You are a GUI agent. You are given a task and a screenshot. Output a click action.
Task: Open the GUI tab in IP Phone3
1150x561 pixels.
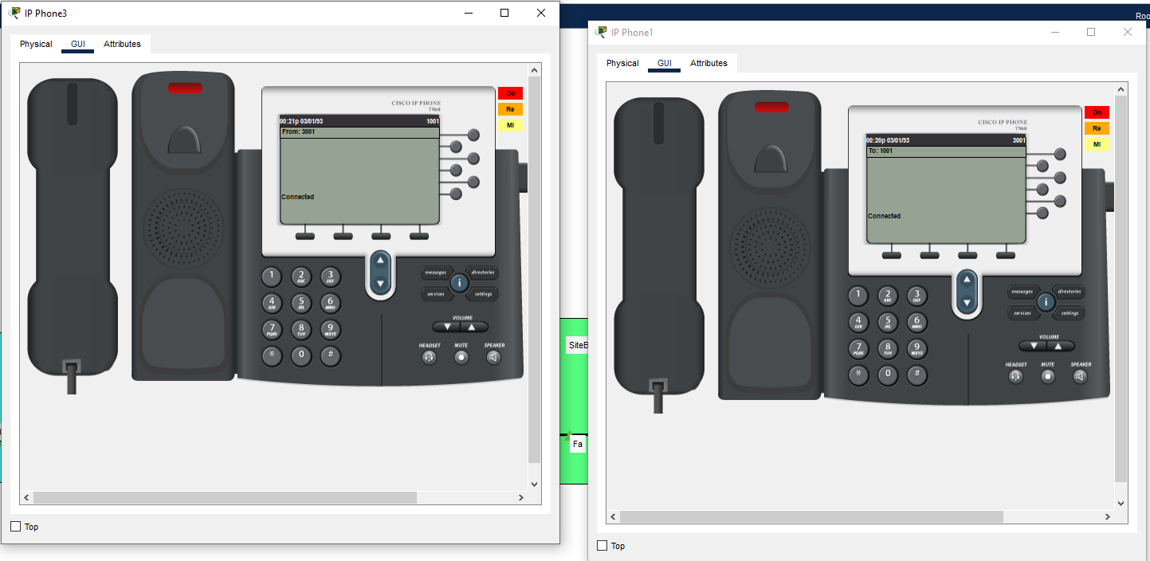(77, 44)
